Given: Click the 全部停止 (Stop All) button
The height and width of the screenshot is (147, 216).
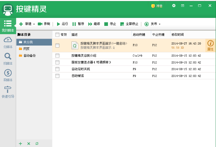Looking at the screenshot, I should 129,24.
